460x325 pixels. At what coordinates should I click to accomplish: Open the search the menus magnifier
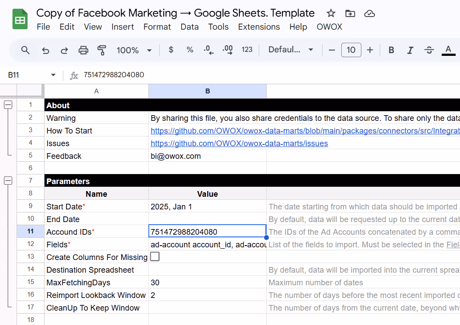25,50
